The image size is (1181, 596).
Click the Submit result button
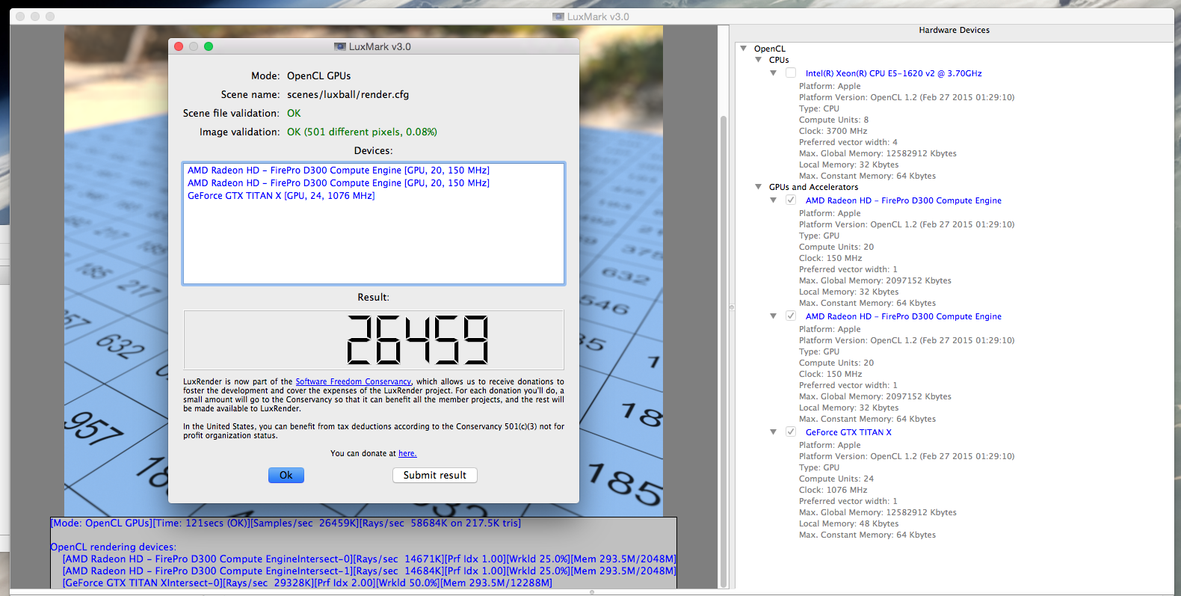[434, 475]
